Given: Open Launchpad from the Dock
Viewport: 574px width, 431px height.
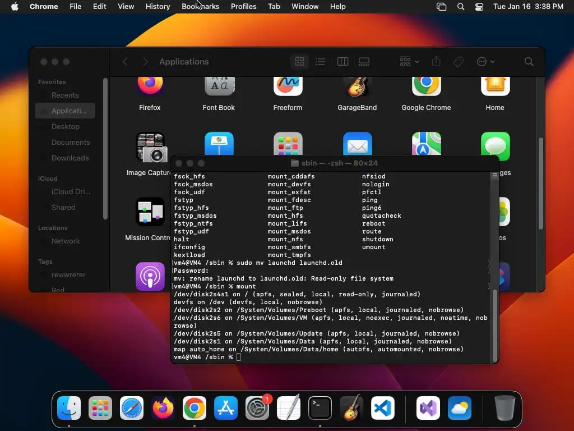Looking at the screenshot, I should click(100, 408).
